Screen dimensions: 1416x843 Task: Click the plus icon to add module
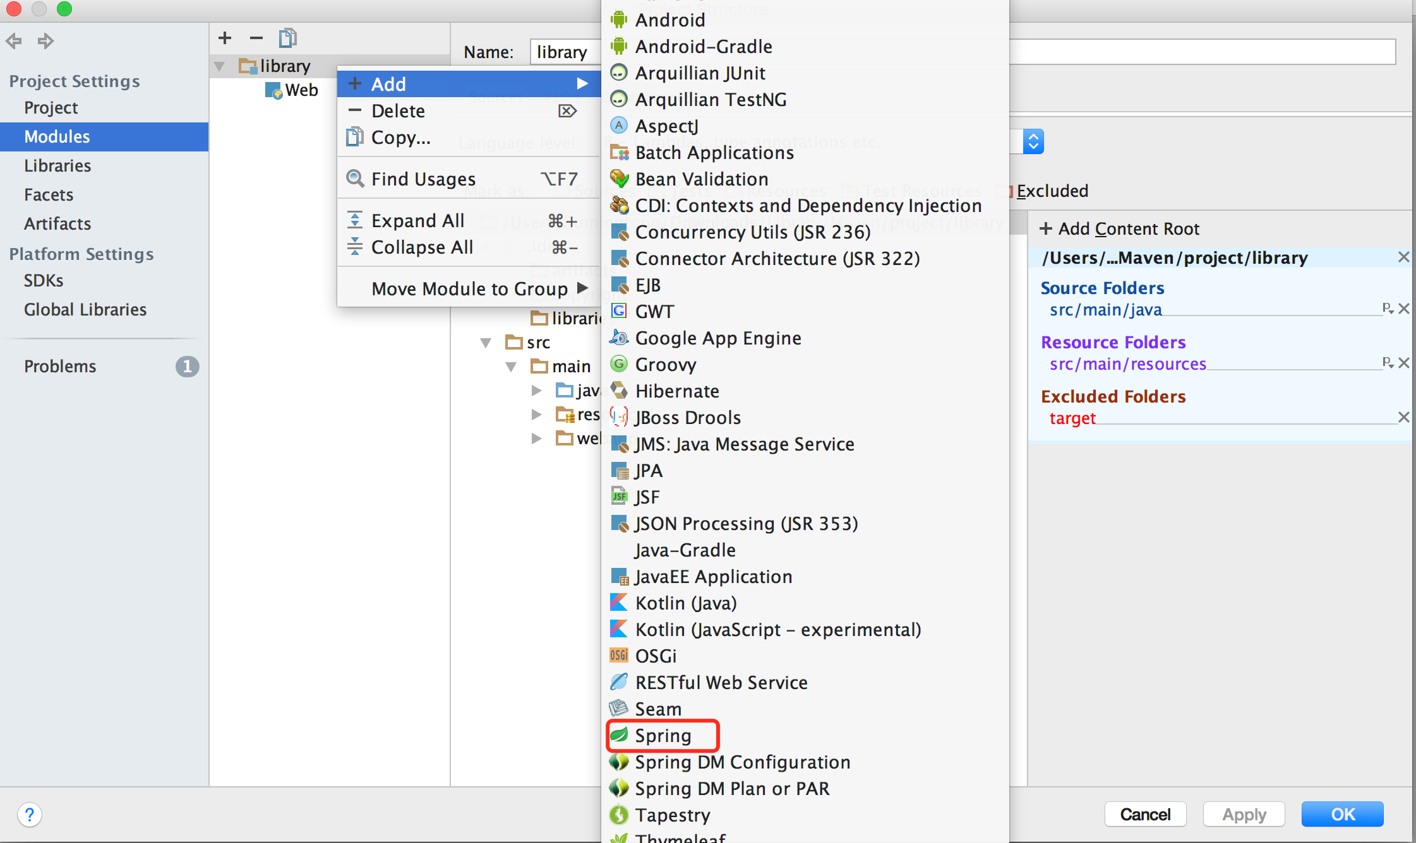point(225,38)
